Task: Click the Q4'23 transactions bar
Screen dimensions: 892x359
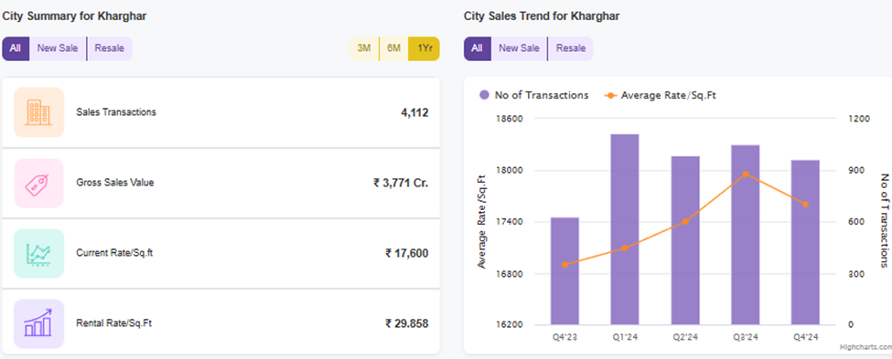Action: click(x=564, y=271)
